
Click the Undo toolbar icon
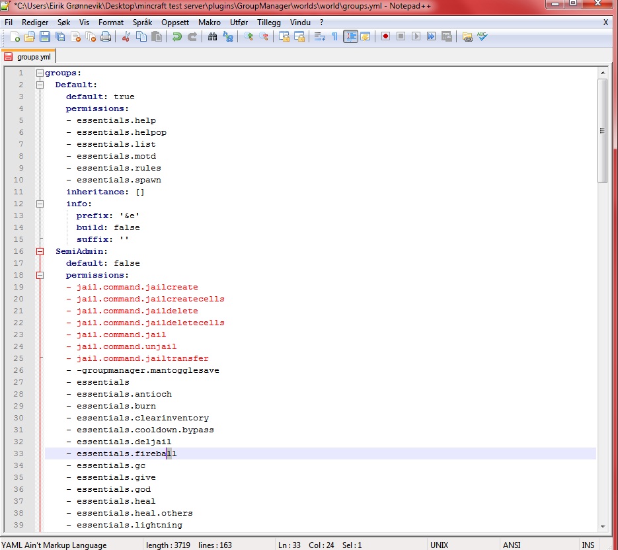click(x=177, y=37)
